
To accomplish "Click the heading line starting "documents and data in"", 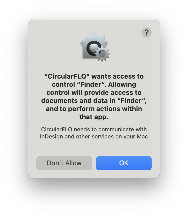I will (94, 101).
